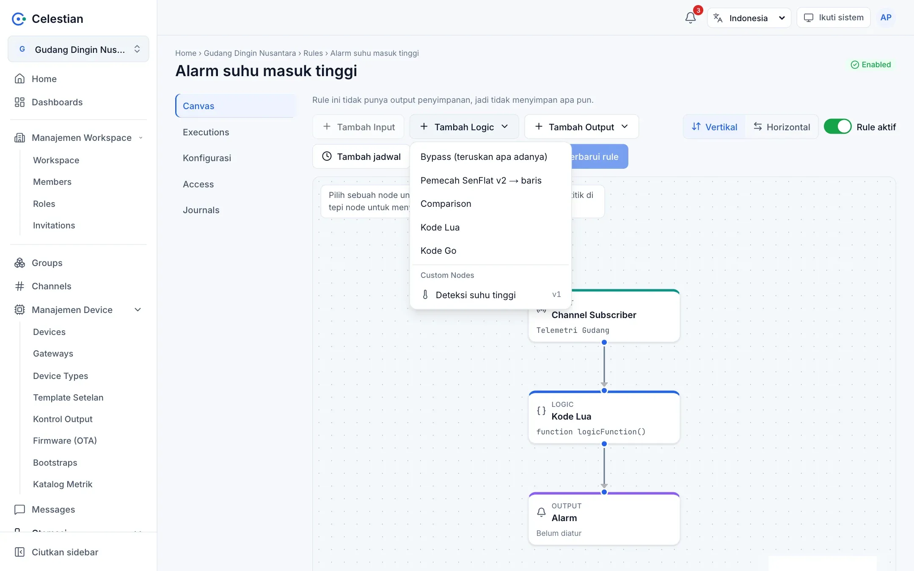Open the Gudang Dingin workspace switcher
Viewport: 914px width, 571px height.
(78, 49)
